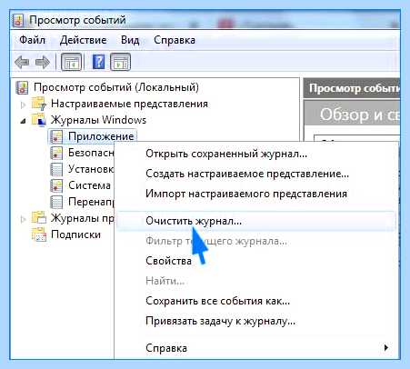Click the Безопасность log icon
Viewport: 410px width, 369px height.
point(56,153)
